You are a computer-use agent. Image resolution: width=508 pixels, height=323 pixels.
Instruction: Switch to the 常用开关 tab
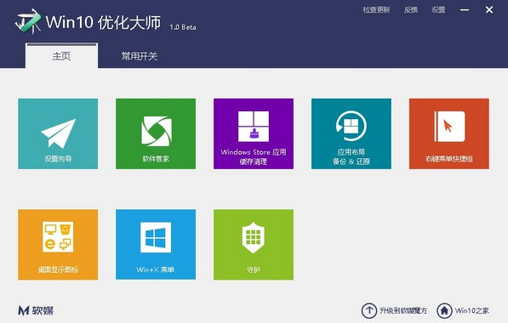140,56
